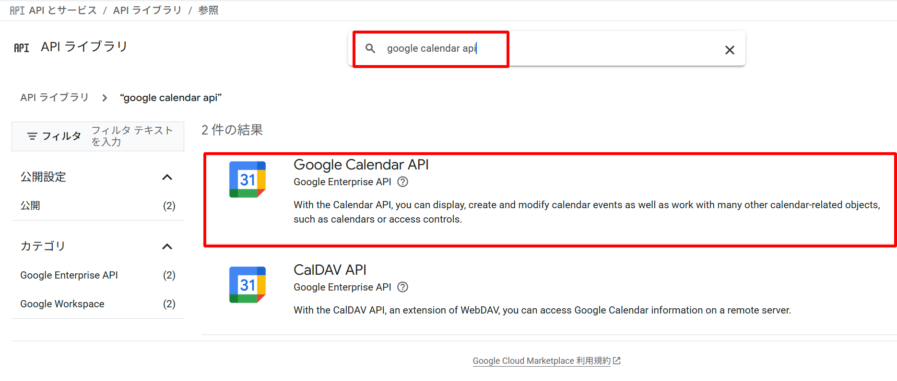
Task: Click the 2 件の結果 results count
Action: click(x=232, y=130)
